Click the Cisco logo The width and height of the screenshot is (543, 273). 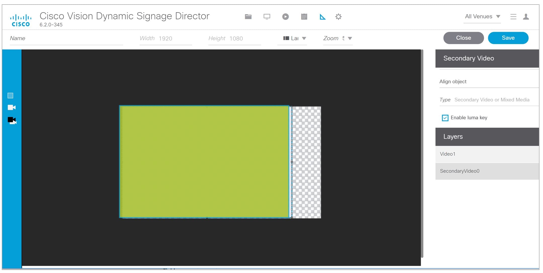21,20
